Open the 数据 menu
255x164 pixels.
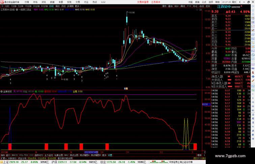click(52, 2)
